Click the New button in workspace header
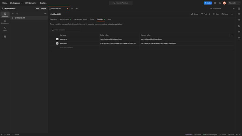242x136 pixels. pos(37,9)
